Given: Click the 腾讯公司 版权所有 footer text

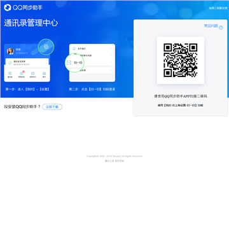Looking at the screenshot, I should pos(114,161).
